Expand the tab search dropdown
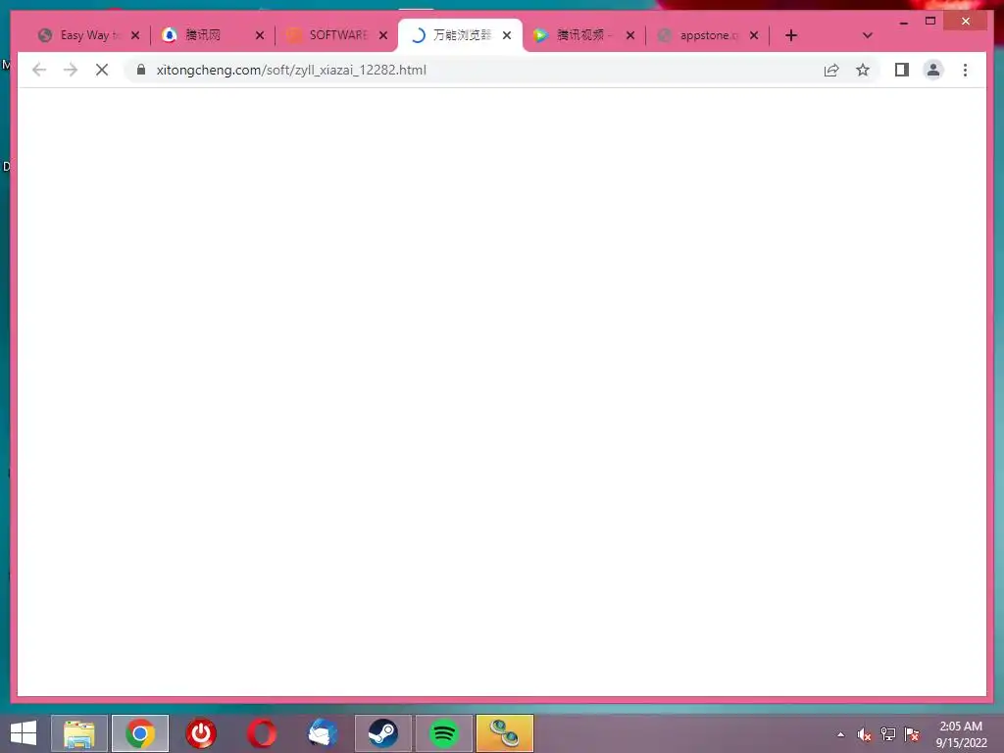This screenshot has height=753, width=1004. coord(867,35)
